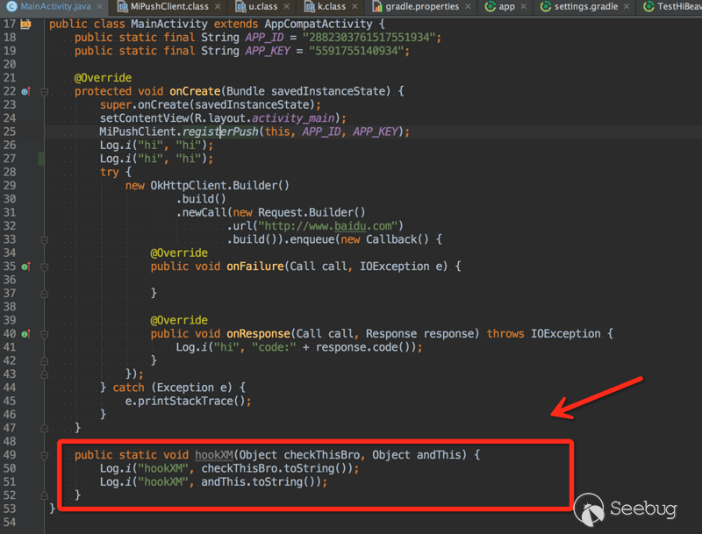Click the class file icon on k.class tab

click(310, 7)
